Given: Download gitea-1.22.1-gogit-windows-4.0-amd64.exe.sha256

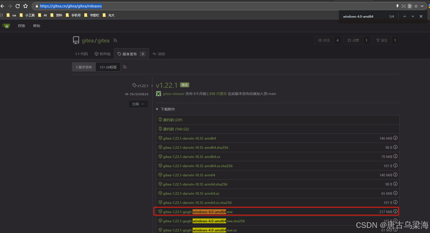Looking at the screenshot, I should [x=204, y=221].
